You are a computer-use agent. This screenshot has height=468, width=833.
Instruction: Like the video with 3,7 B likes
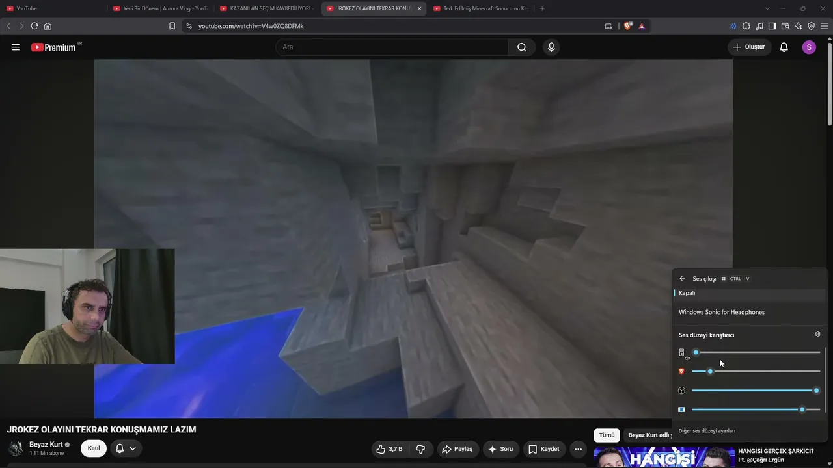[389, 449]
